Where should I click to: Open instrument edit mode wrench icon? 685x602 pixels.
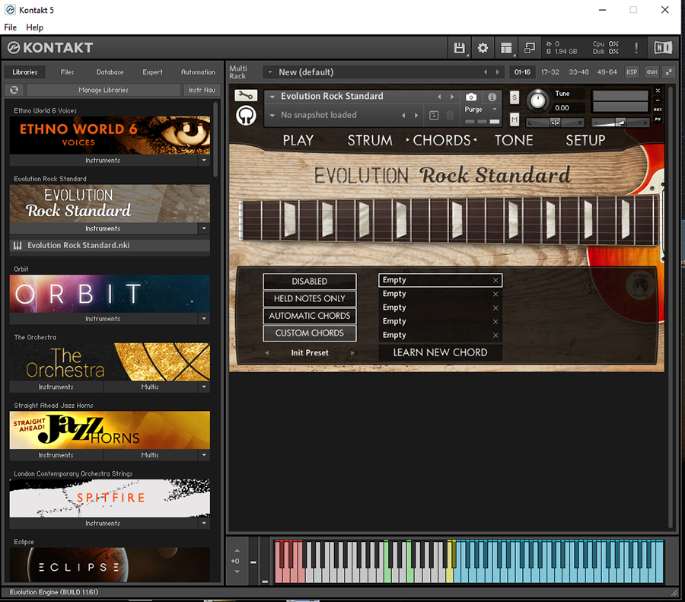(x=246, y=95)
